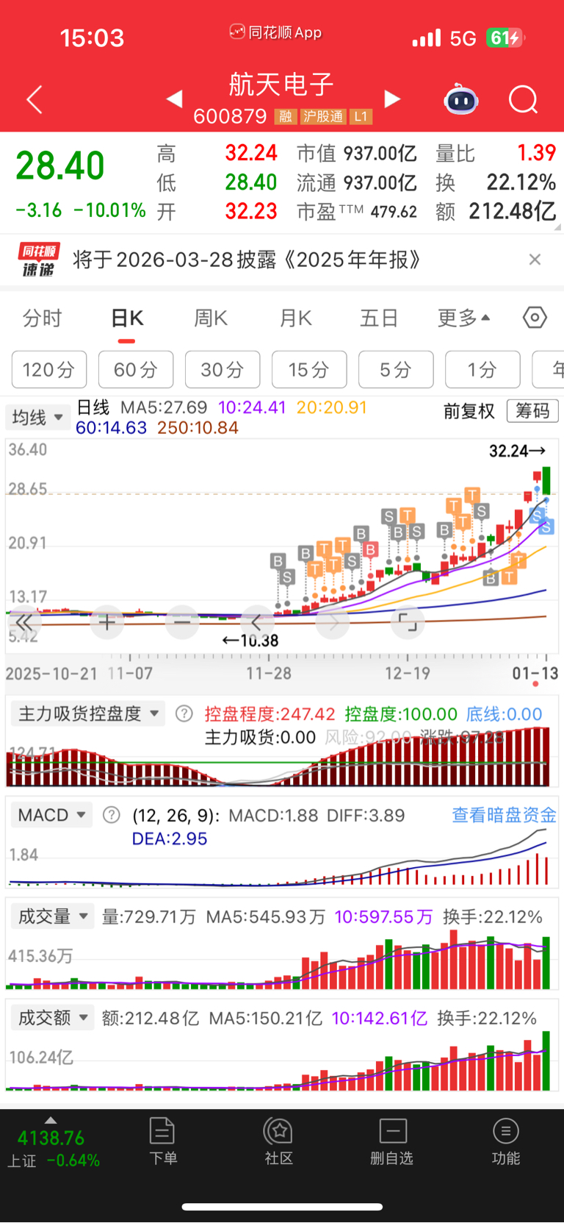Screen dimensions: 564x1223
Task: Tap the 航天电子 stock title
Action: tap(281, 84)
